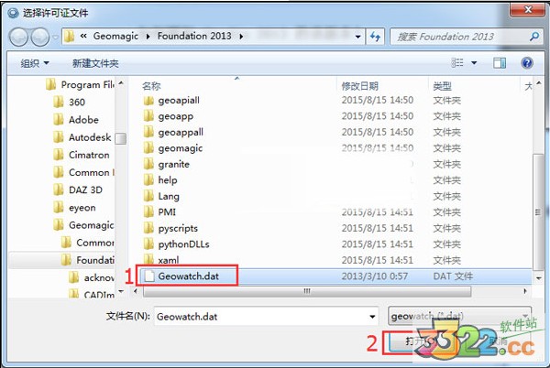Open the recent locations dropdown arrow
550x368 pixels.
tap(55, 37)
